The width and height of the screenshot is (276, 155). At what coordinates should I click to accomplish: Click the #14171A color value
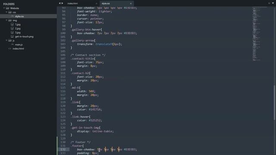pyautogui.click(x=95, y=109)
